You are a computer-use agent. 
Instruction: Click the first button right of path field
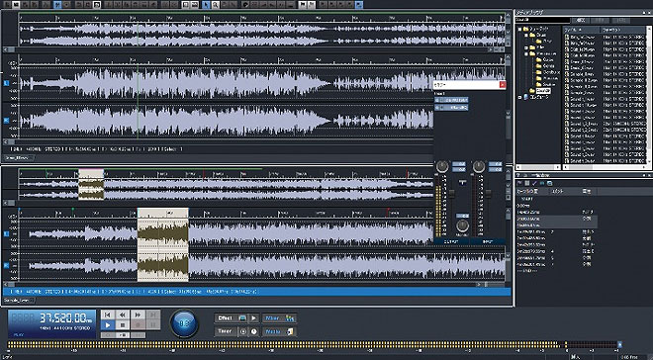pos(580,20)
